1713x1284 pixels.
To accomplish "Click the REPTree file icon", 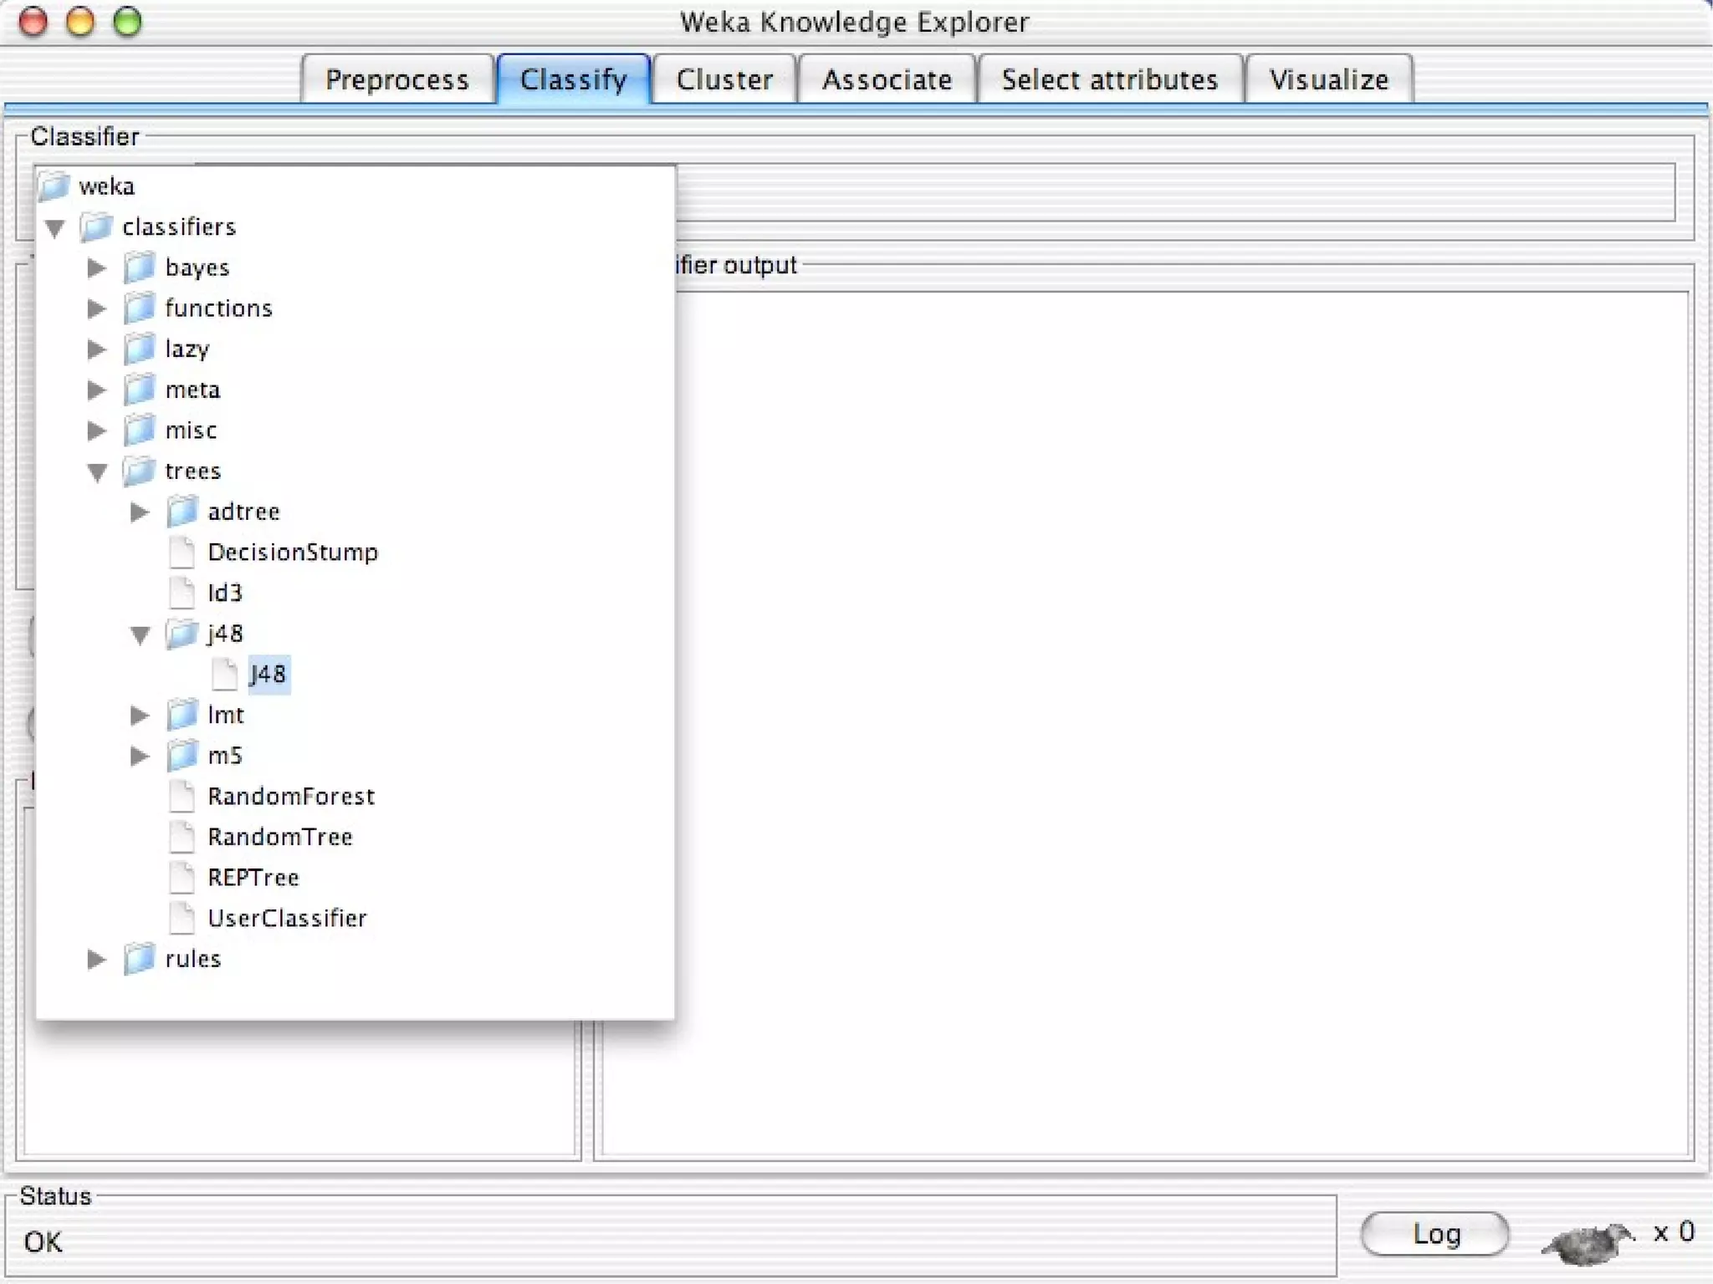I will [182, 878].
